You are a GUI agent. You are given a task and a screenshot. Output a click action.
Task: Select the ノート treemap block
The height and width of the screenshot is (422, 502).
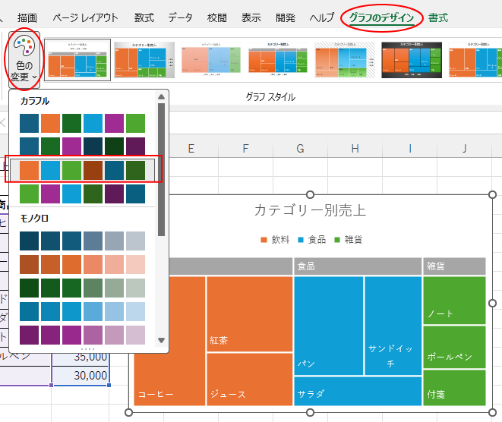(454, 300)
